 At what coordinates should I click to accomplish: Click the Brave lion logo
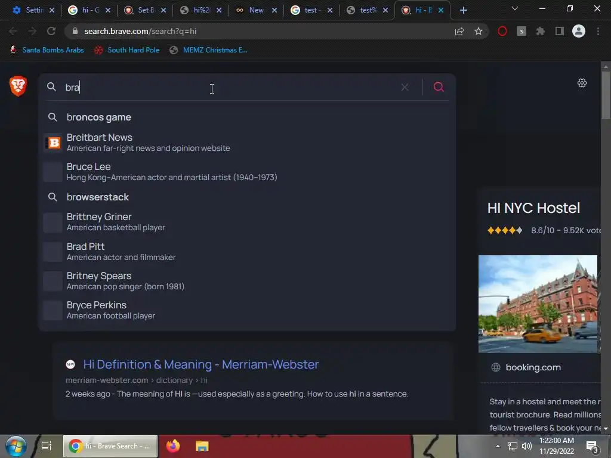point(18,86)
